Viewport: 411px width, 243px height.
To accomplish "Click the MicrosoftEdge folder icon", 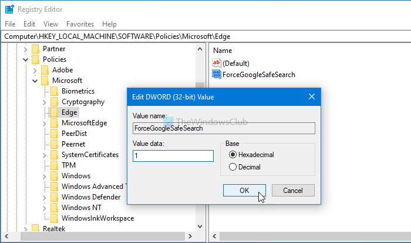I will (x=54, y=123).
